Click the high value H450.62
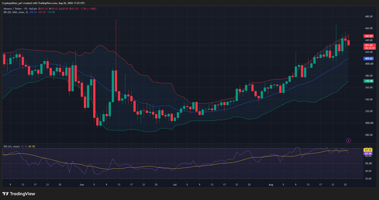The image size is (379, 200). (x=53, y=9)
